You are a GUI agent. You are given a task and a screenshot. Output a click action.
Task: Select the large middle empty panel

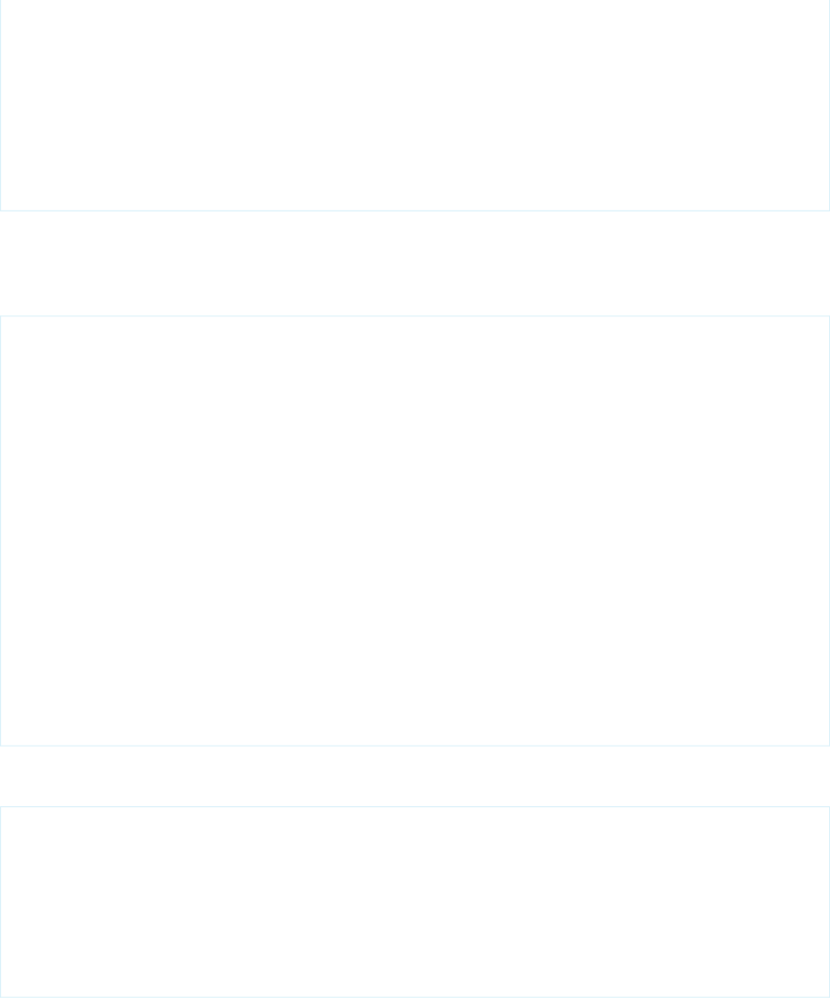415,530
